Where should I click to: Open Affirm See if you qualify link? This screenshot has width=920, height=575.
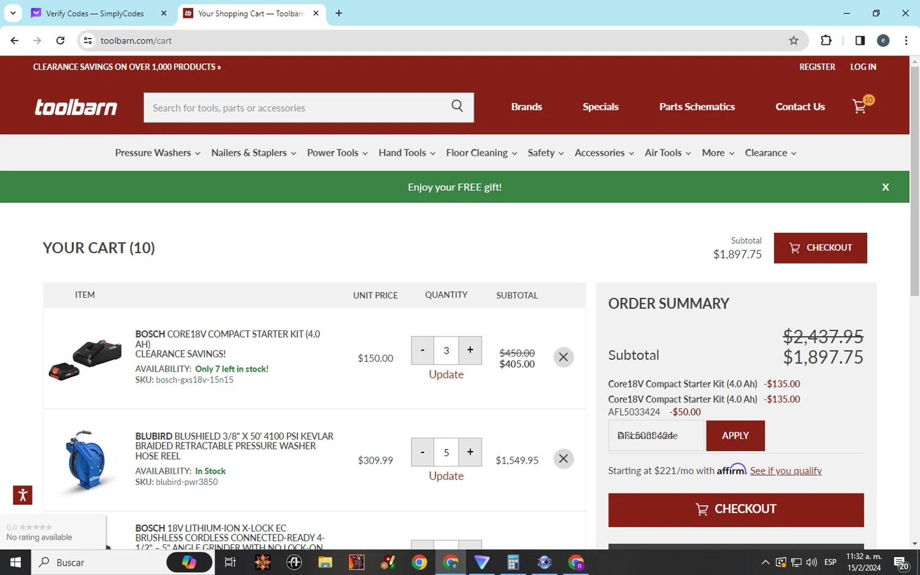tap(786, 471)
